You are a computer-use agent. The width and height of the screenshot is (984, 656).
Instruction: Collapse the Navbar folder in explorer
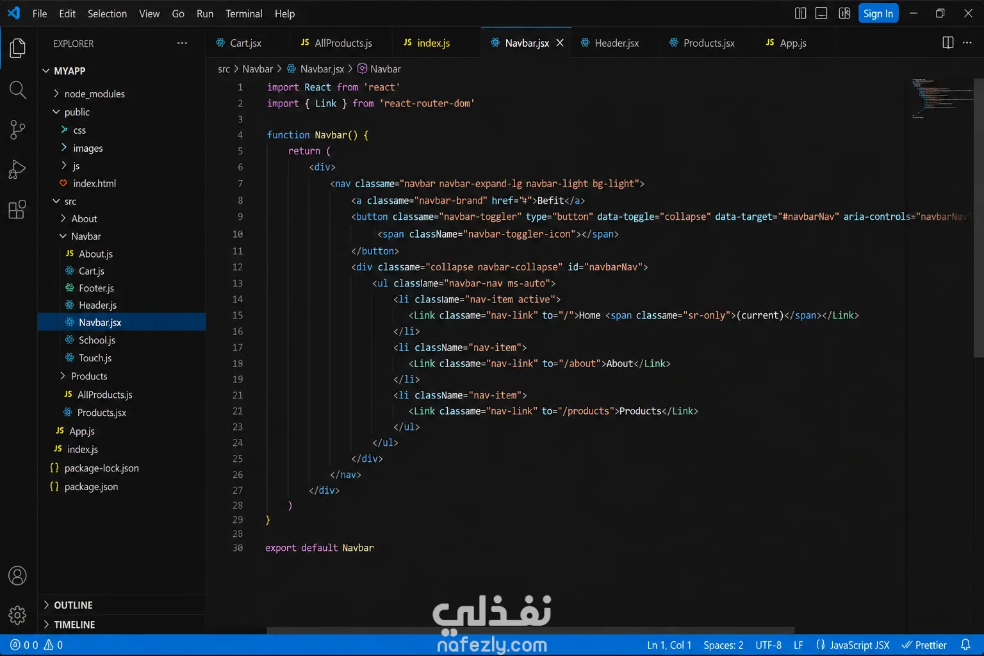[86, 236]
